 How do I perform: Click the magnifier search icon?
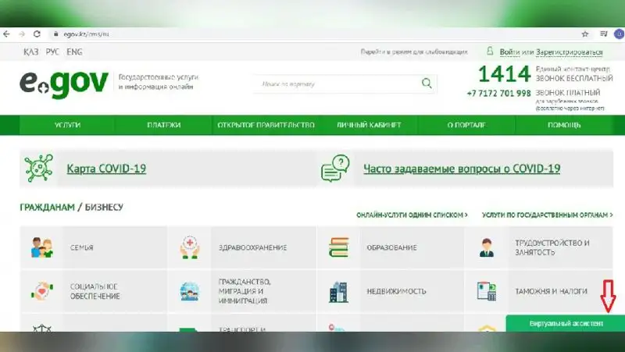pos(427,84)
